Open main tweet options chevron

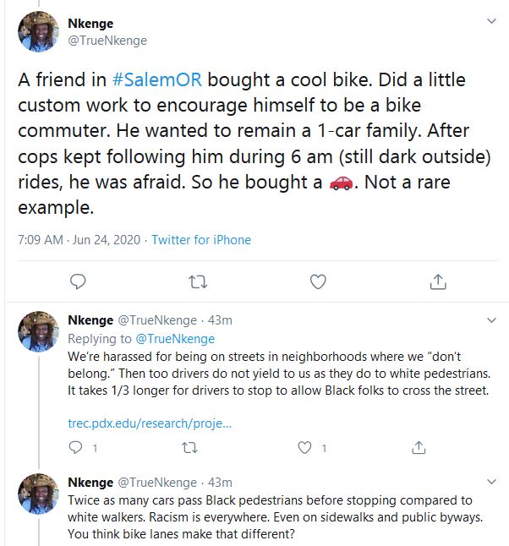coord(491,21)
